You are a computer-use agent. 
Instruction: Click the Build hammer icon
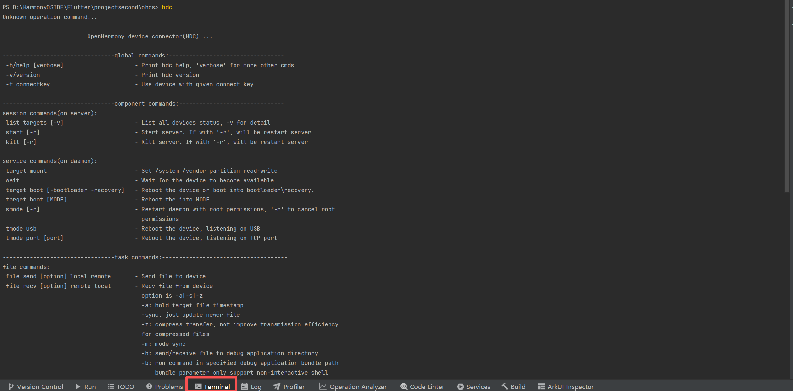[x=505, y=386]
